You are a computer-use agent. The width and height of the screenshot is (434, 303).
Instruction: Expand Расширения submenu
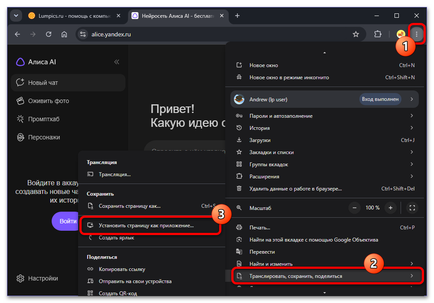click(x=325, y=176)
